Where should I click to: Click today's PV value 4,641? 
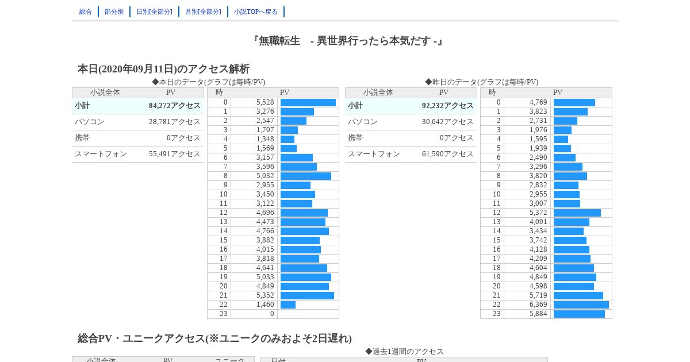click(x=265, y=268)
